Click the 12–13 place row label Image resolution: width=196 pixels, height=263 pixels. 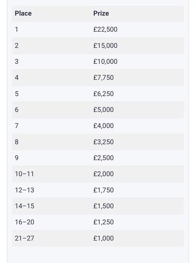coord(24,190)
